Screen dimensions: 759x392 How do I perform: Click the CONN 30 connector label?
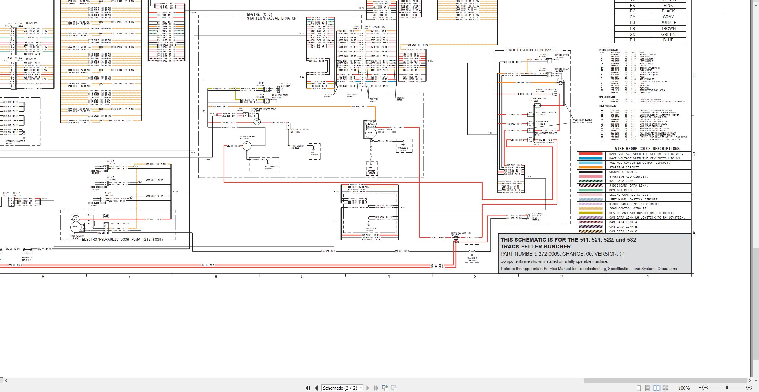(x=379, y=28)
